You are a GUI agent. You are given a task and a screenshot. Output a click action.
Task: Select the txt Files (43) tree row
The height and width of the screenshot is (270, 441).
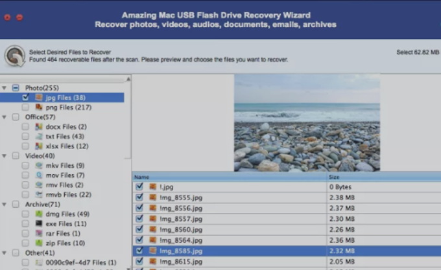pos(62,137)
